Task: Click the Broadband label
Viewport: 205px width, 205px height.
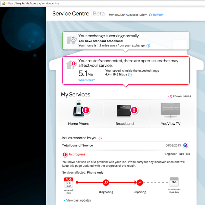Action: point(125,124)
